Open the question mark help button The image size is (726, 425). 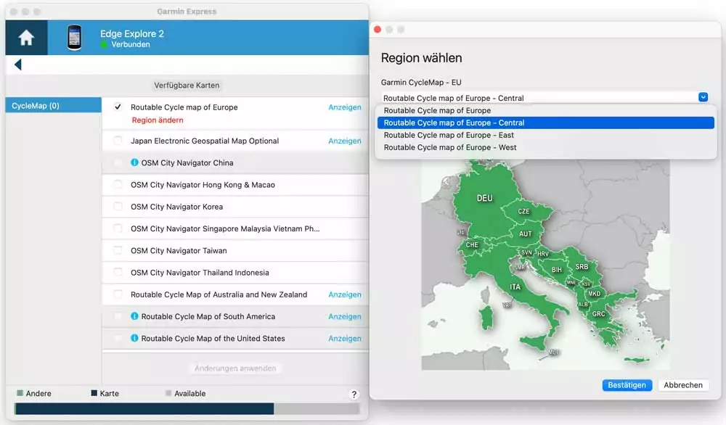[354, 394]
